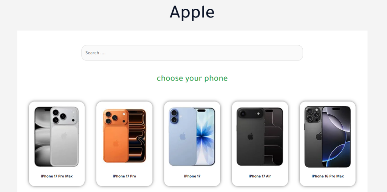Click the iPhone 17 Pro Max label

tap(57, 176)
